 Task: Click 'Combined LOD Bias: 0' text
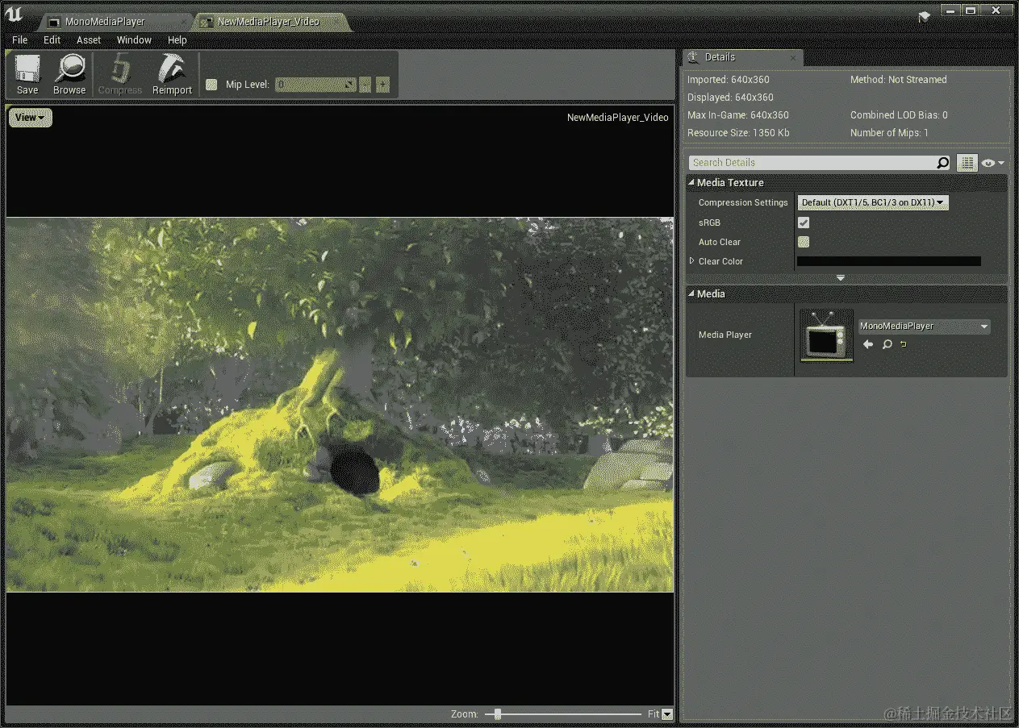(x=899, y=115)
